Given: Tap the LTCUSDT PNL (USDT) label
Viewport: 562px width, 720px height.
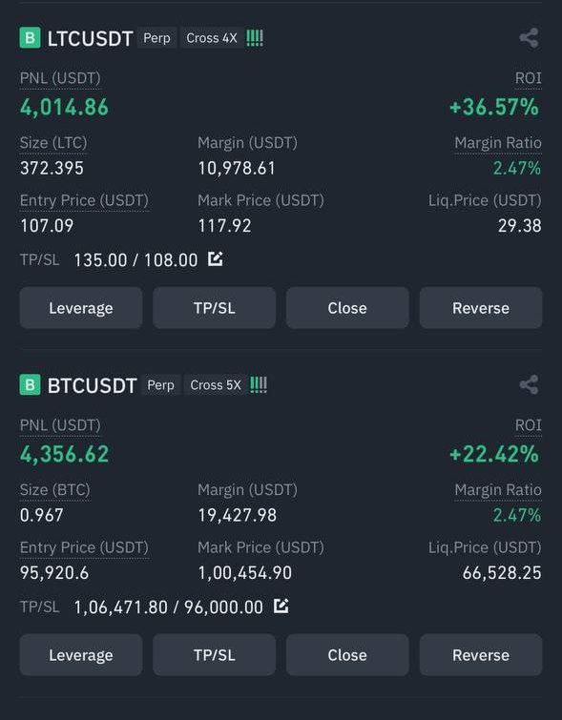Looking at the screenshot, I should click(60, 78).
